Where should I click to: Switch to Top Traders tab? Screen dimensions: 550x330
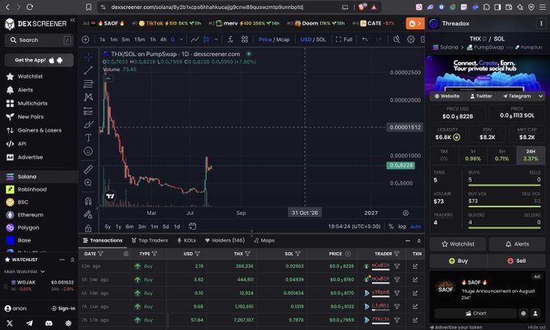[x=150, y=240]
